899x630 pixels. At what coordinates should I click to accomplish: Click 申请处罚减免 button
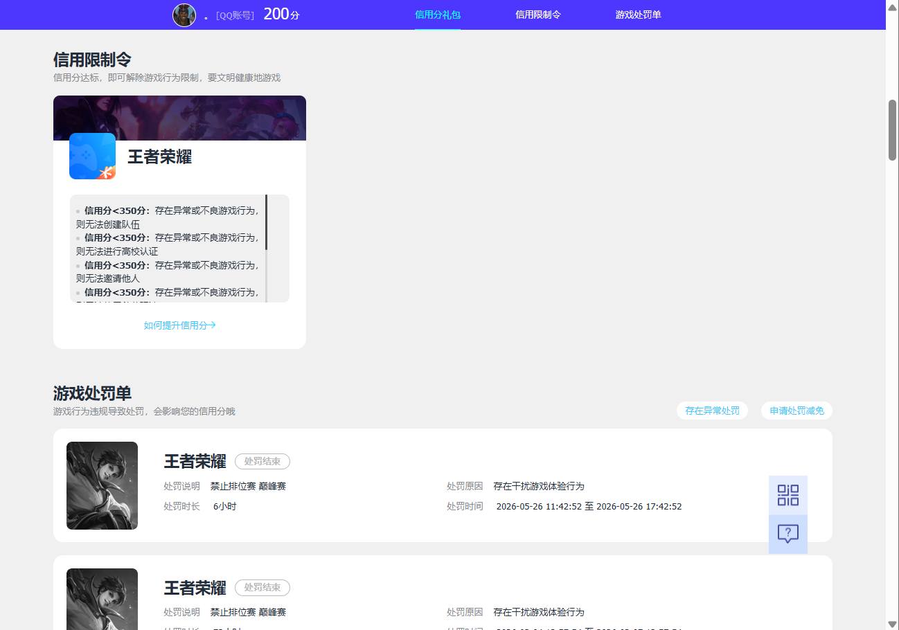click(x=796, y=411)
